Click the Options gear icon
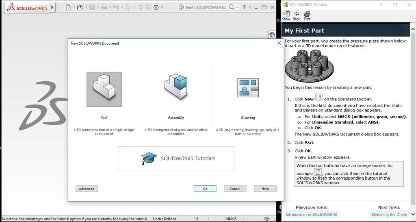This screenshot has height=222, width=416. point(156,7)
